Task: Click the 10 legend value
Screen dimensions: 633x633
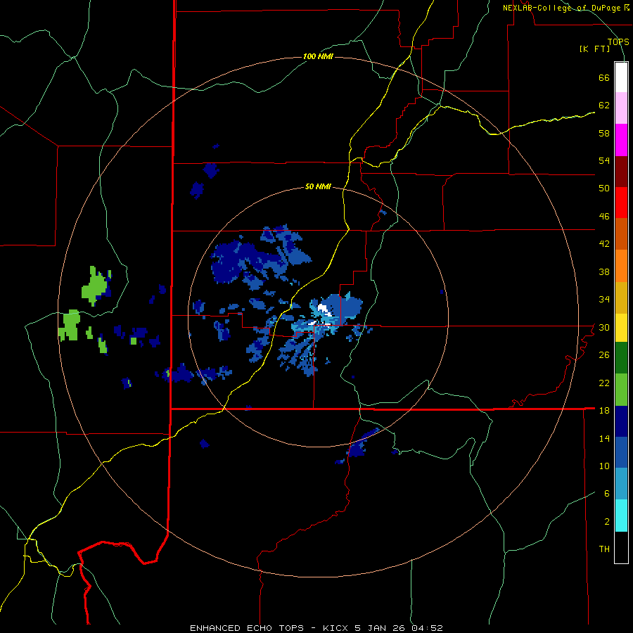Action: pyautogui.click(x=604, y=466)
